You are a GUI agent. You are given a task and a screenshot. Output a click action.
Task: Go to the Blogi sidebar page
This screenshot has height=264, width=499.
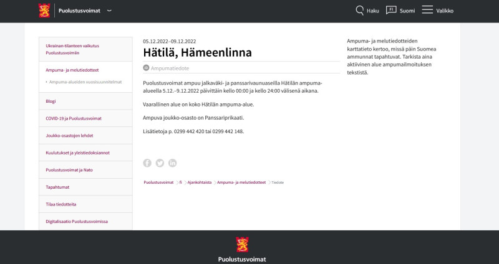tap(51, 101)
